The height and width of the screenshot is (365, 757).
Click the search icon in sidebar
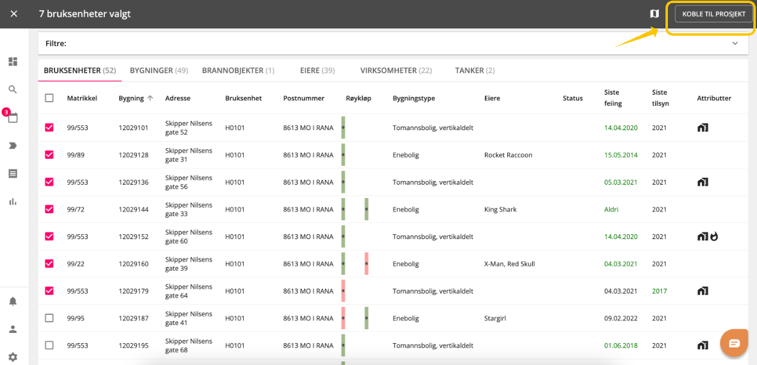(13, 90)
